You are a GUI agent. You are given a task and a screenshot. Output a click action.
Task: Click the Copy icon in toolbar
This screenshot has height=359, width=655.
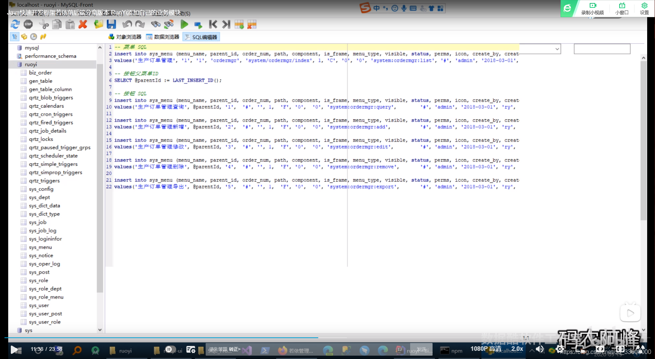tap(57, 25)
